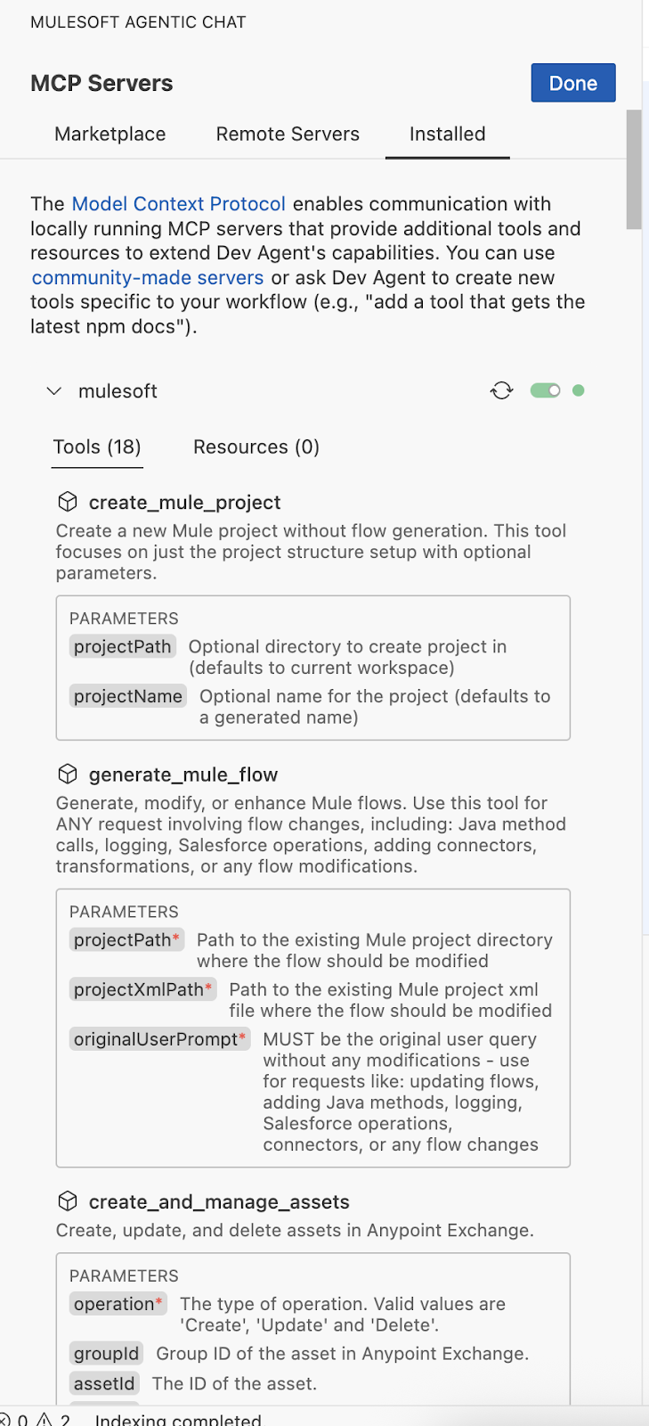Click the generate_mule_flow tool icon
The width and height of the screenshot is (649, 1426).
(68, 774)
